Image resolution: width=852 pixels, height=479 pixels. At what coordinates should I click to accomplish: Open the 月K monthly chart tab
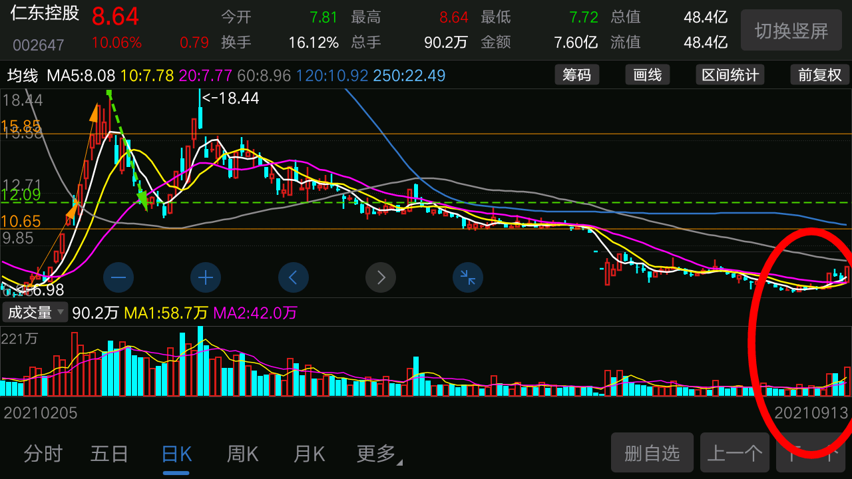click(308, 453)
